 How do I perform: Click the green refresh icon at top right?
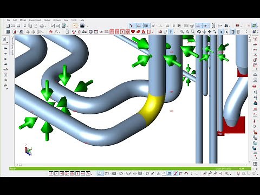[x=254, y=25]
